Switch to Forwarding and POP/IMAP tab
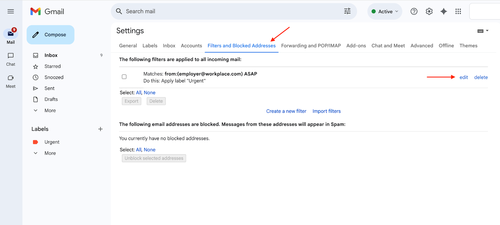500x225 pixels. pyautogui.click(x=311, y=46)
